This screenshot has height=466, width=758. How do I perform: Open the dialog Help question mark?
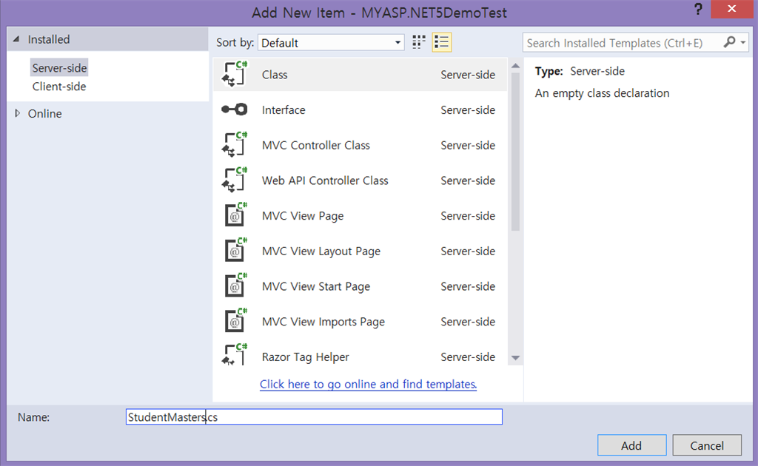[x=697, y=10]
